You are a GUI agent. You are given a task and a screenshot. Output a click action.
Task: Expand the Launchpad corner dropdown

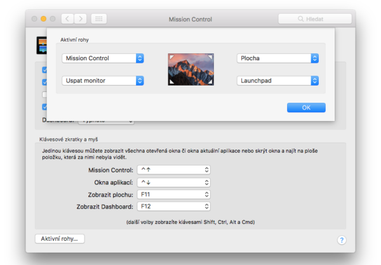click(x=278, y=81)
